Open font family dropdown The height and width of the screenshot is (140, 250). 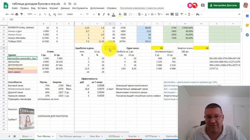pyautogui.click(x=74, y=14)
